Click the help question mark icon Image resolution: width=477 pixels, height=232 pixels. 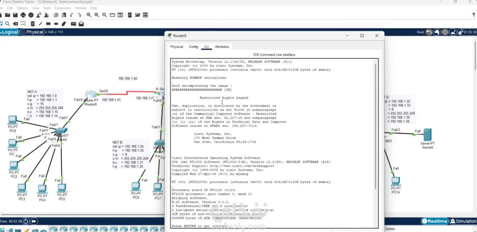(x=473, y=15)
